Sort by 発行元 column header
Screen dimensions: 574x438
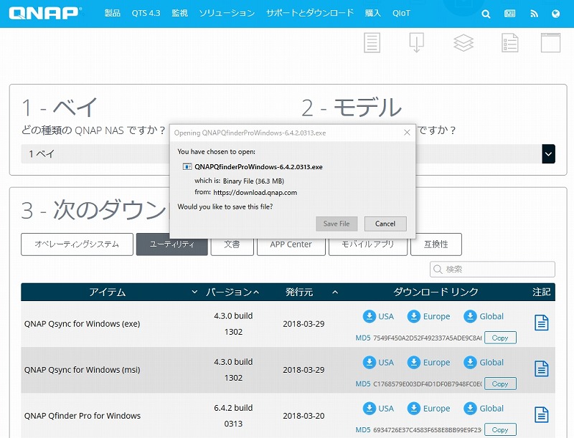click(x=311, y=292)
